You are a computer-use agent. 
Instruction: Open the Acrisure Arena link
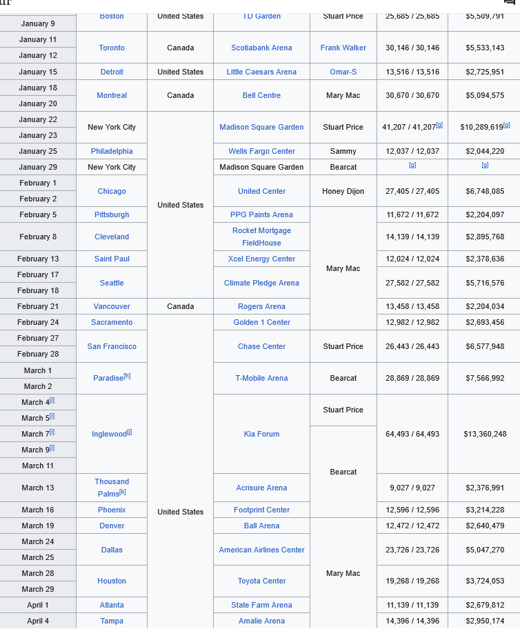(261, 488)
